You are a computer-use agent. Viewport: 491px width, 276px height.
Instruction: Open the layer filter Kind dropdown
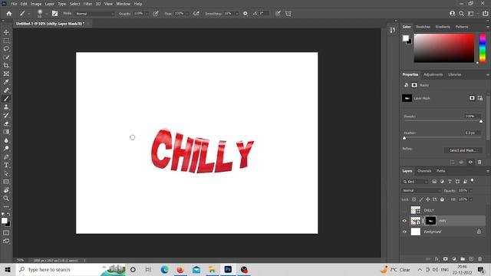point(415,182)
